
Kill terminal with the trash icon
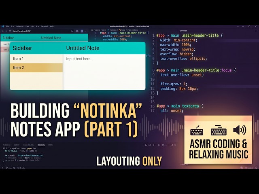click(x=163, y=145)
